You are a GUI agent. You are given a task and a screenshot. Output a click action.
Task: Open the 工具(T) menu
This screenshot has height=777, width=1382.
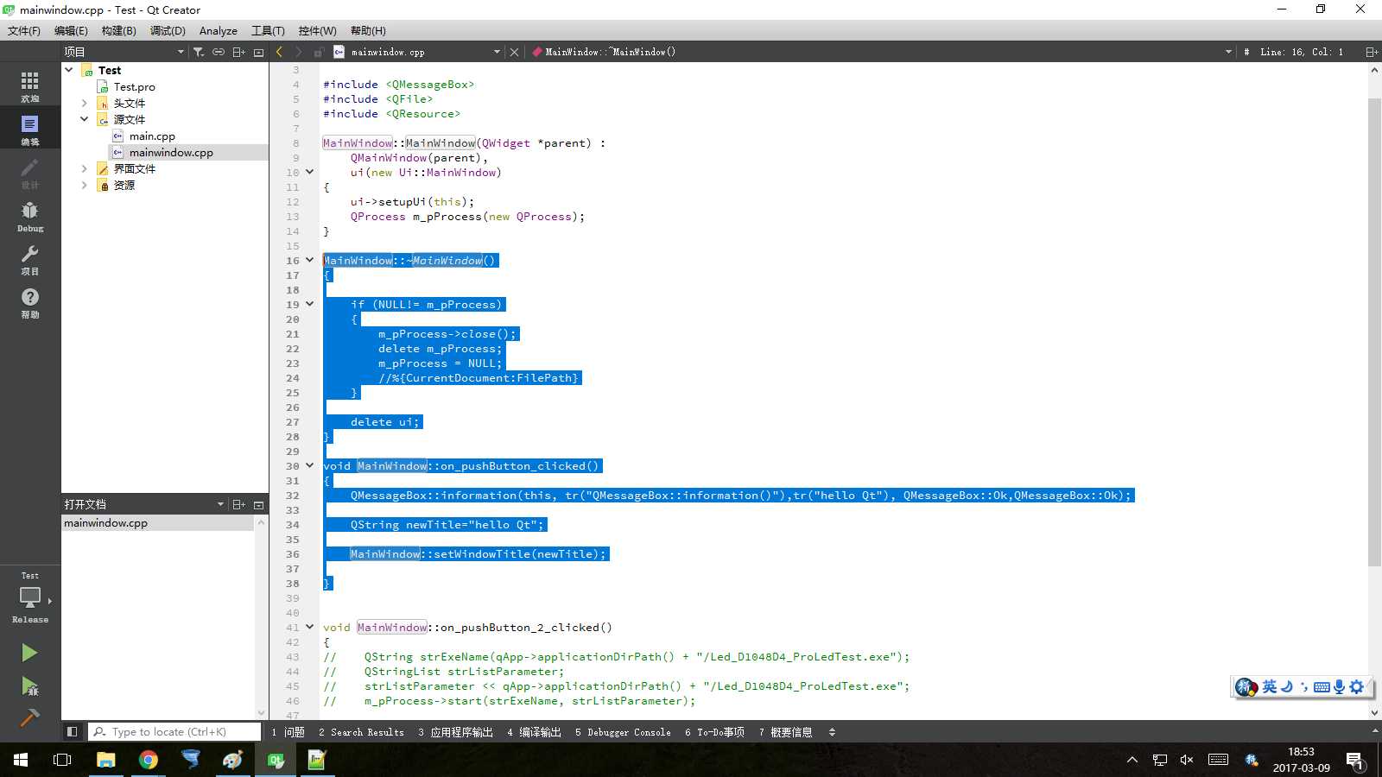268,30
